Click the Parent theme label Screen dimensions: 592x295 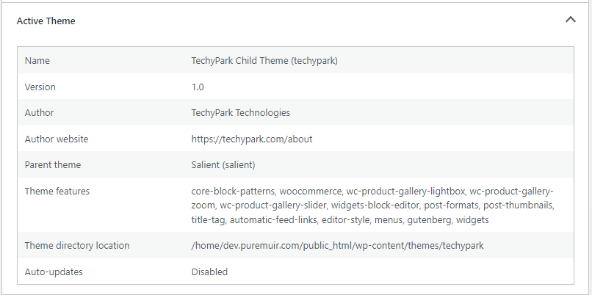pos(53,165)
